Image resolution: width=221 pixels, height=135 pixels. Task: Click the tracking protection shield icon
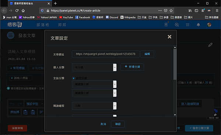(x=42, y=11)
